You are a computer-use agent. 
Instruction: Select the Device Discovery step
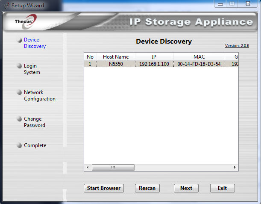click(x=35, y=43)
